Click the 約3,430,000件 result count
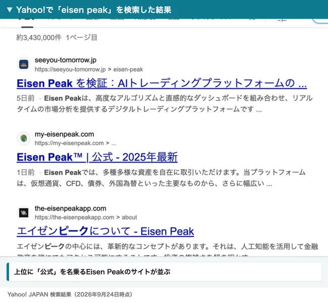This screenshot has height=303, width=328. 39,38
